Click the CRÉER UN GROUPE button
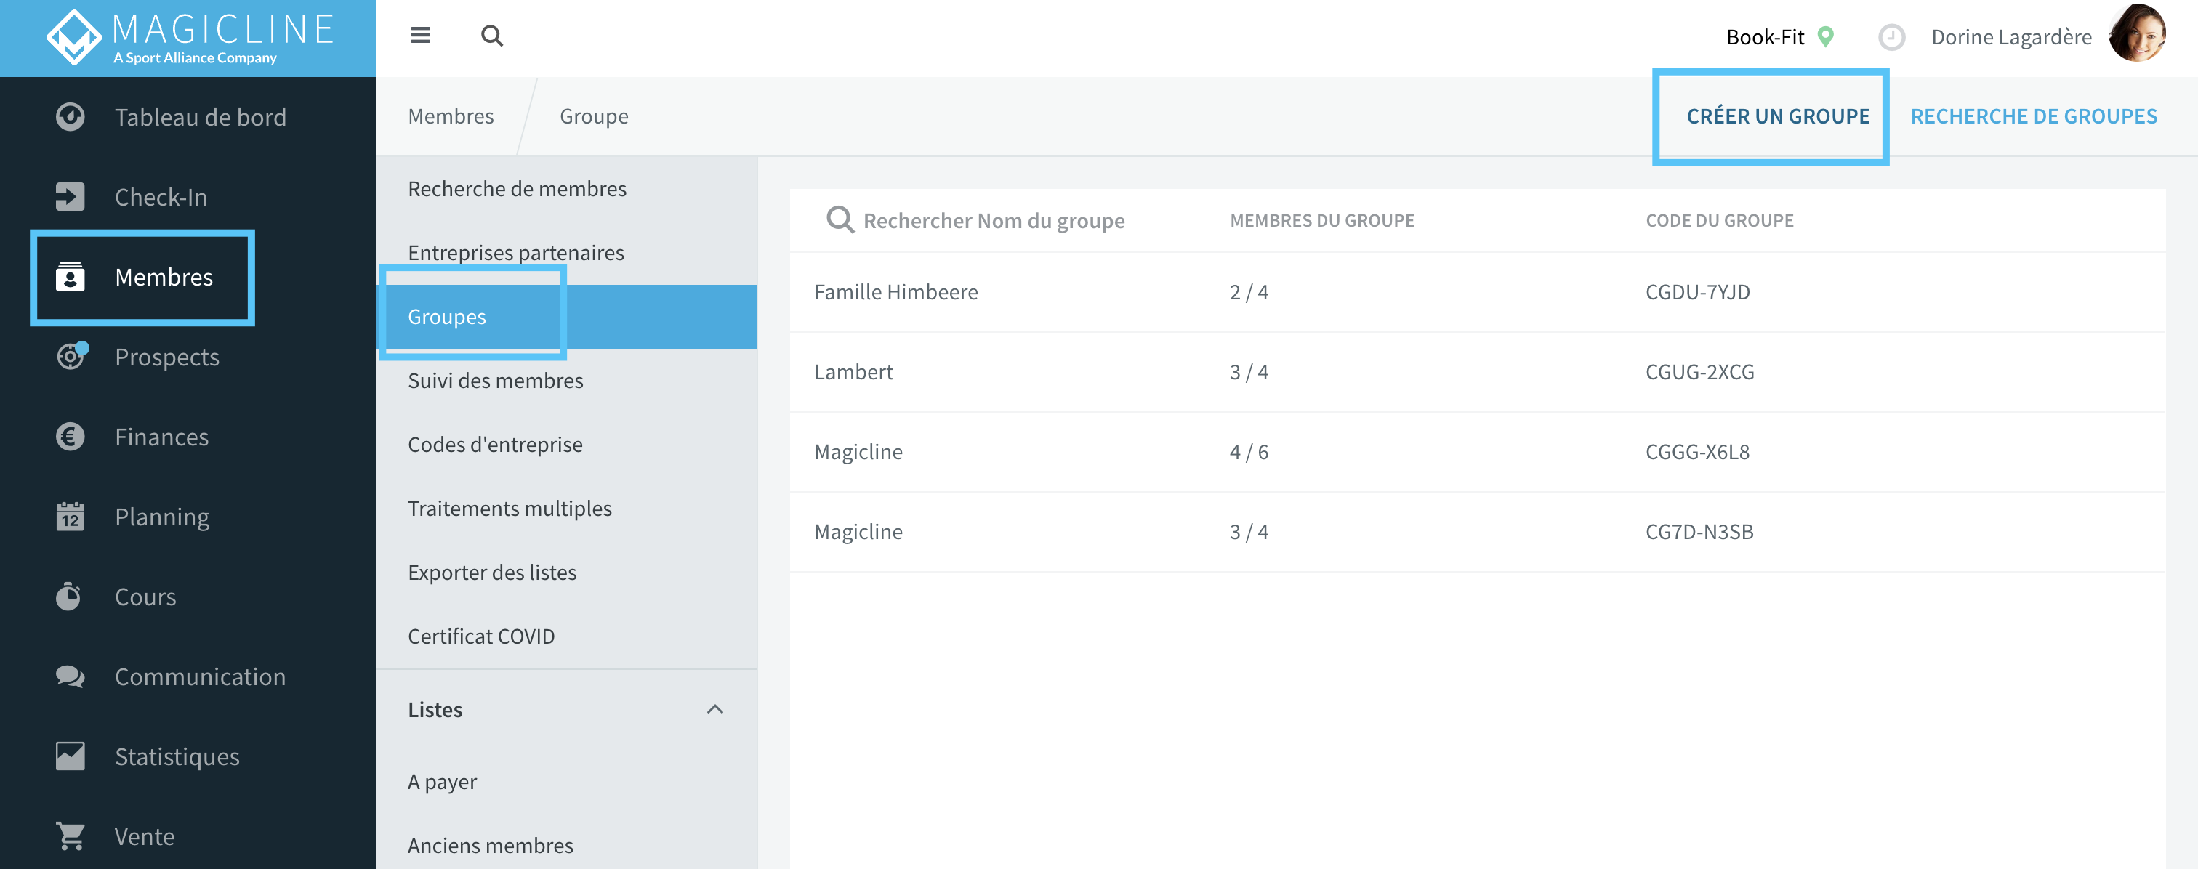Image resolution: width=2198 pixels, height=869 pixels. (x=1777, y=116)
